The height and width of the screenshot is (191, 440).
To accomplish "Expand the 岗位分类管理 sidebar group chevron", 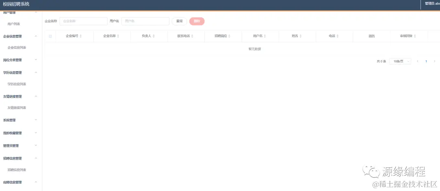I will tap(36, 60).
